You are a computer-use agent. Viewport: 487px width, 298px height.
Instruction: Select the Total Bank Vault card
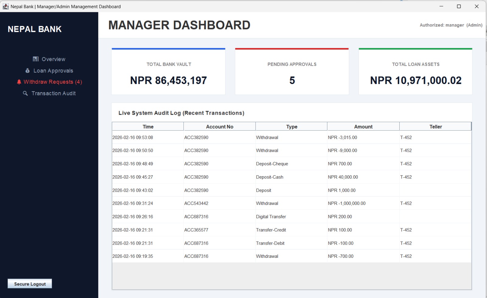(168, 72)
